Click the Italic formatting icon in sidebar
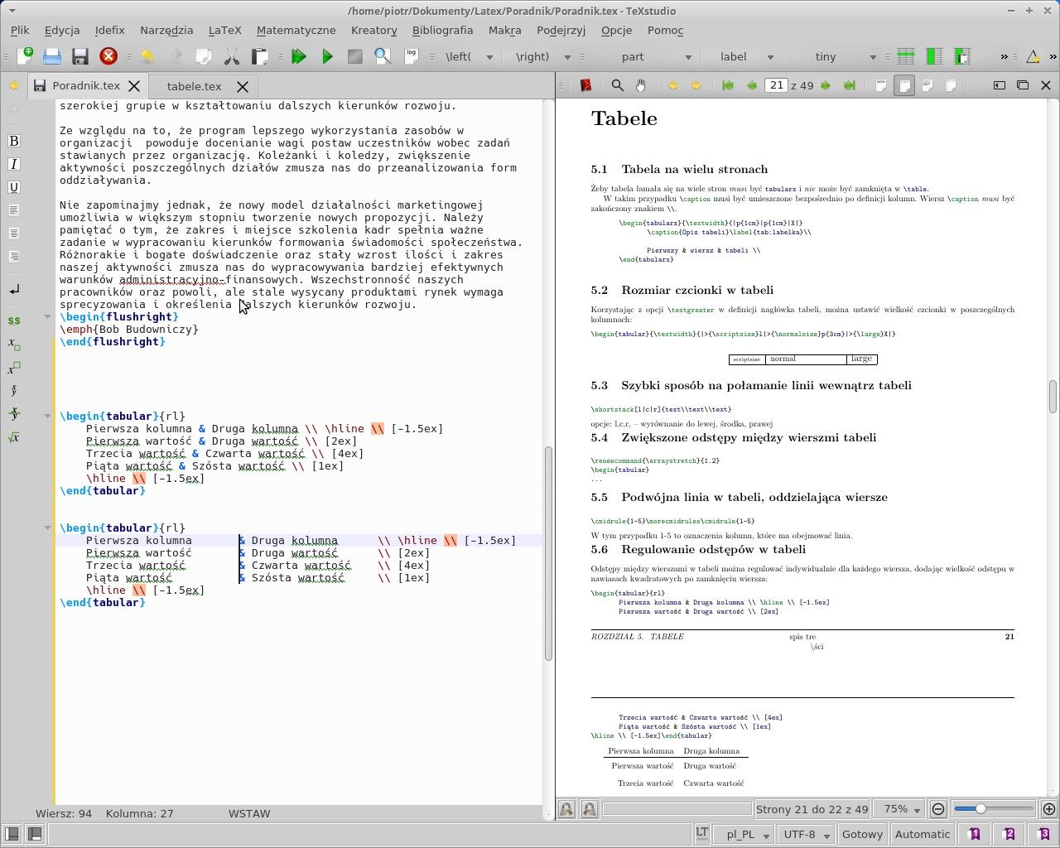The width and height of the screenshot is (1060, 848). pos(13,164)
